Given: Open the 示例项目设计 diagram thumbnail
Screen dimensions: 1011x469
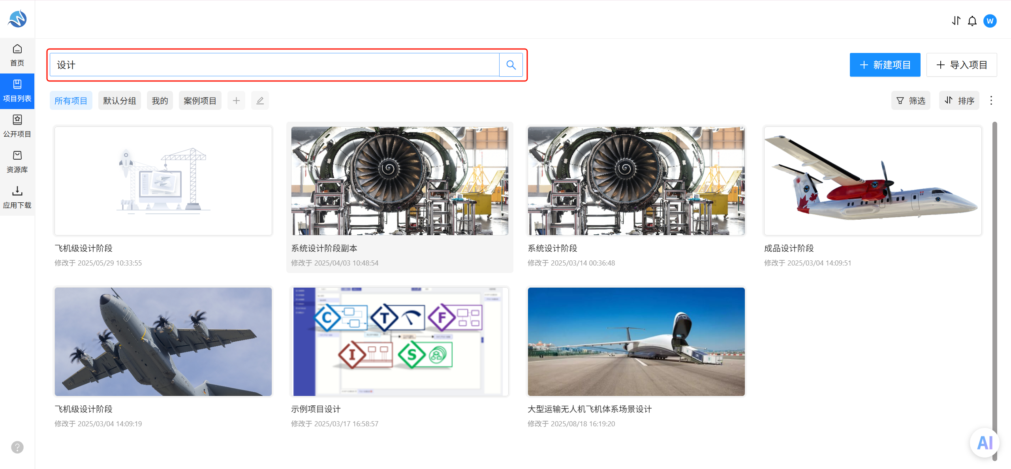Looking at the screenshot, I should tap(400, 342).
